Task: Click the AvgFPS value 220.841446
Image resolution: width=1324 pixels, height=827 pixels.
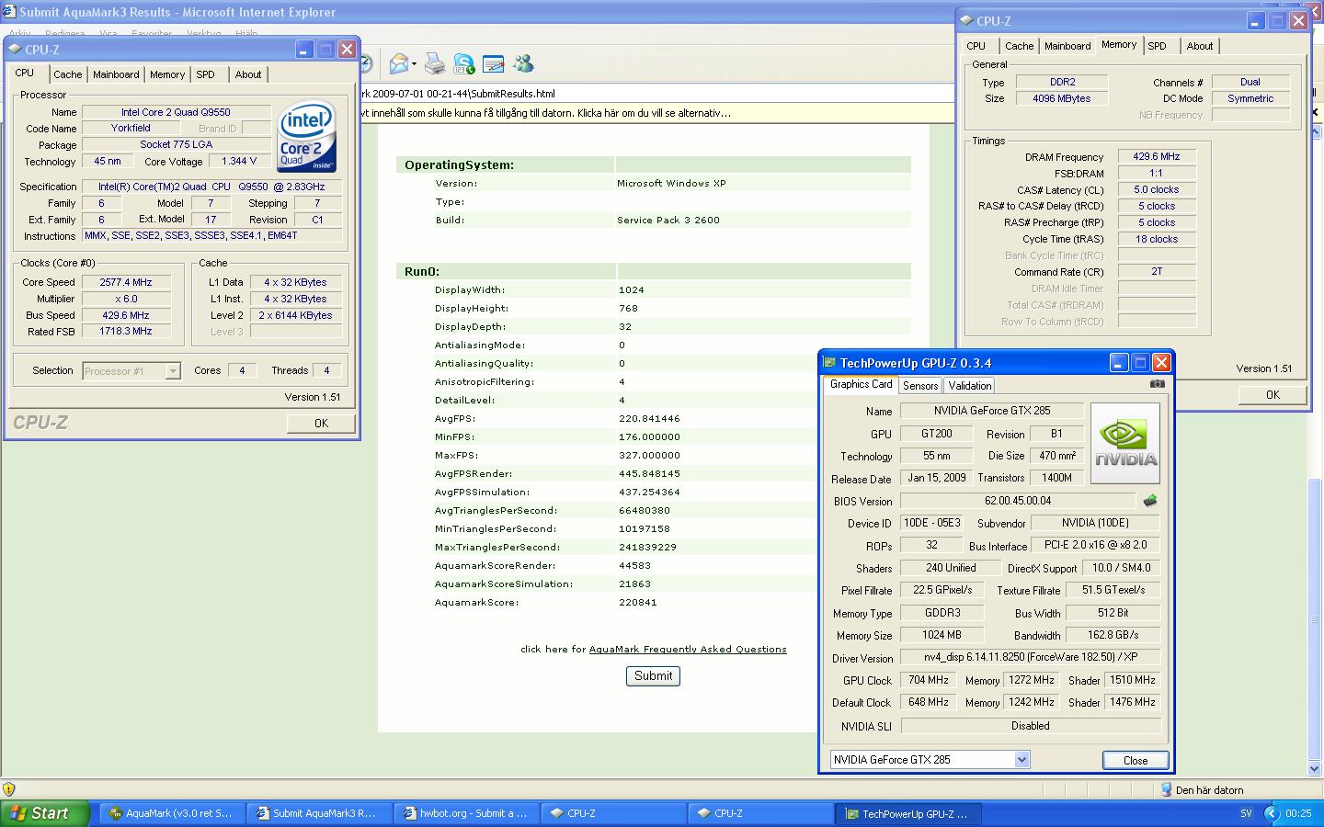Action: (649, 419)
